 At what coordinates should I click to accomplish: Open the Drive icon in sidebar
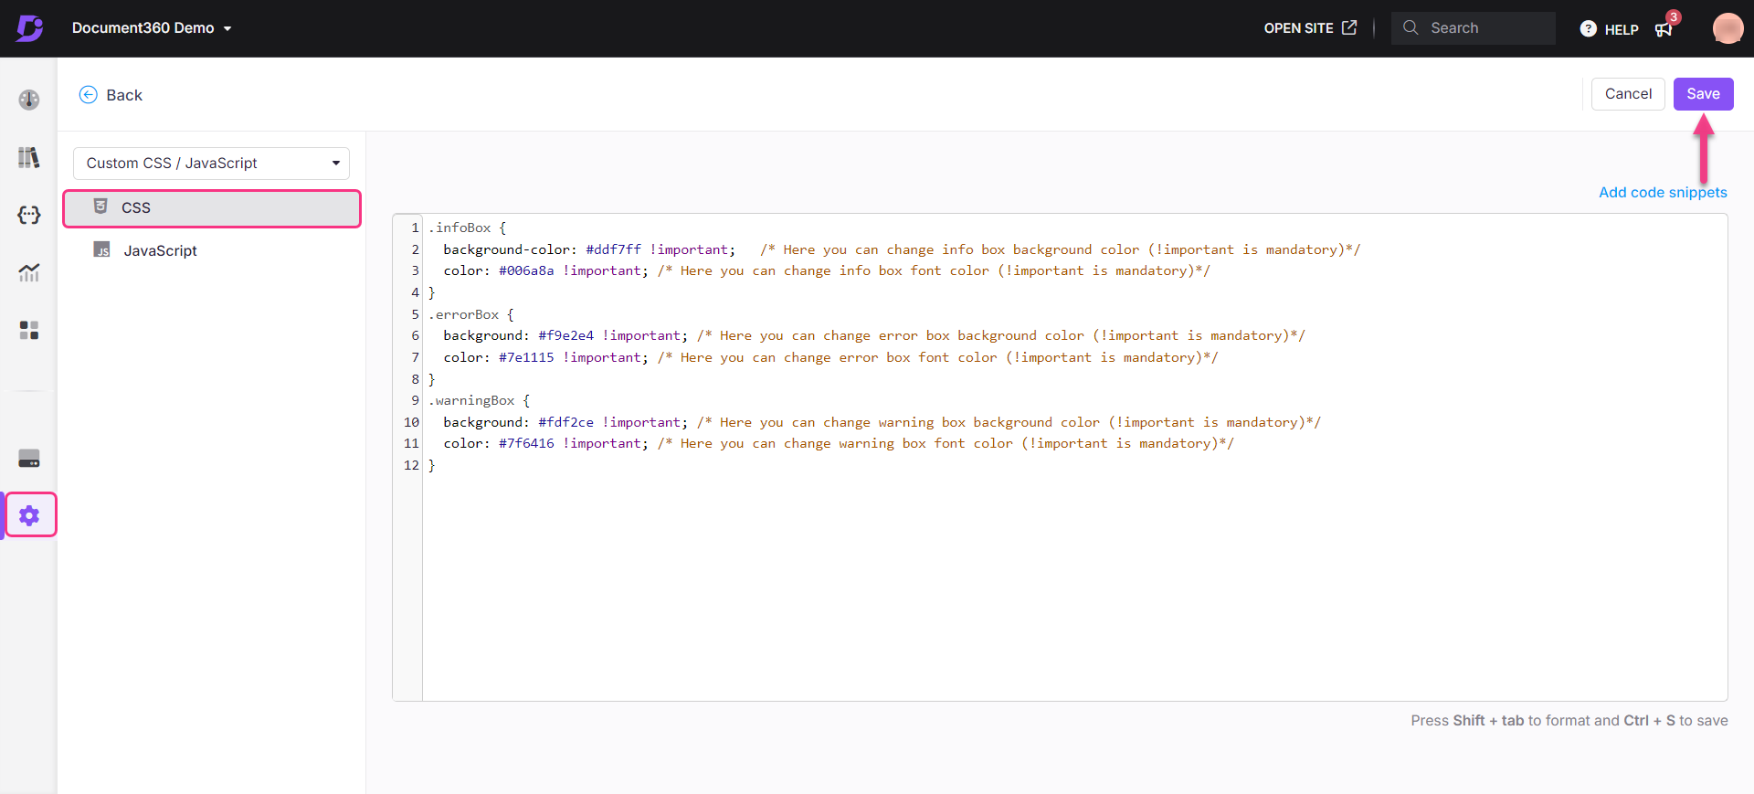pos(29,459)
